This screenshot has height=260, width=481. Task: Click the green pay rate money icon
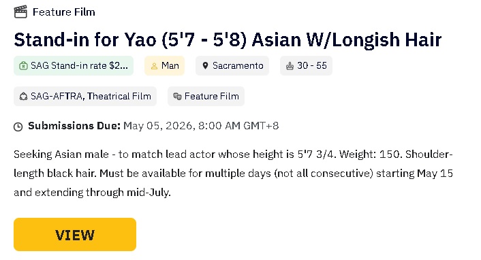pos(23,65)
